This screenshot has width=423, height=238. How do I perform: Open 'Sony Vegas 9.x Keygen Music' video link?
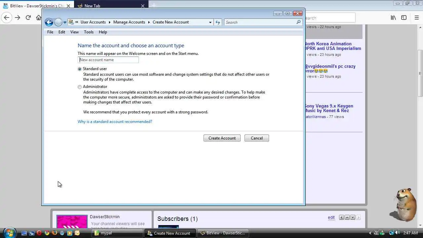click(329, 108)
